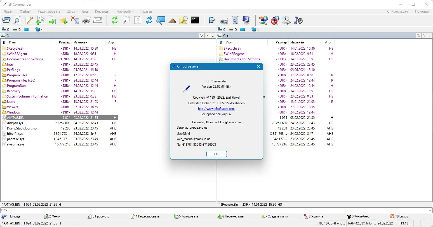
Task: Click the 8 Удалить function button
Action: [x=313, y=216]
